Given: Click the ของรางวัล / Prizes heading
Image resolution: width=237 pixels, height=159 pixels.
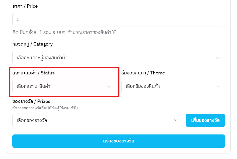Looking at the screenshot, I should (31, 101).
